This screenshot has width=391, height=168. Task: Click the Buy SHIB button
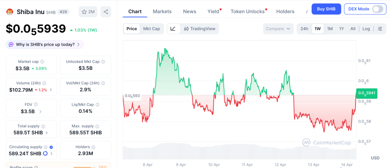pos(326,9)
